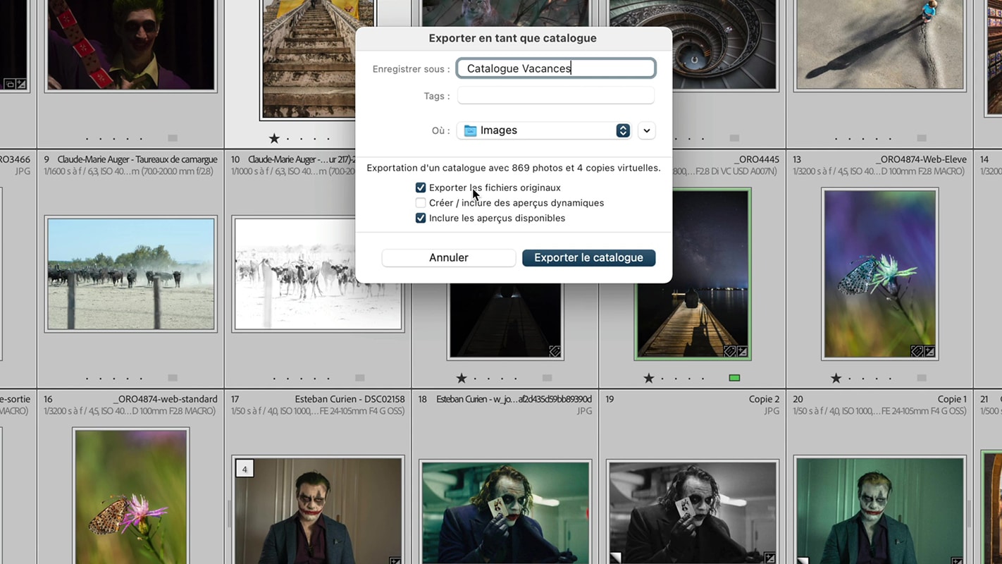Click title 'Claude-Marie Auger - Taureaux de camargue'
The width and height of the screenshot is (1002, 564).
tap(137, 159)
